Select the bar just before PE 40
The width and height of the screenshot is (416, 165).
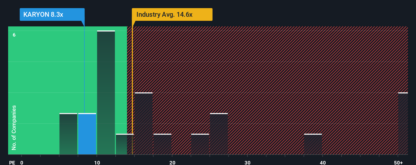click(x=313, y=144)
